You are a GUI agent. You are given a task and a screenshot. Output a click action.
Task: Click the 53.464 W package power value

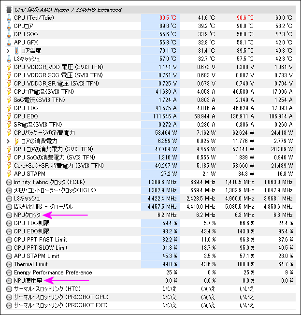(166, 133)
